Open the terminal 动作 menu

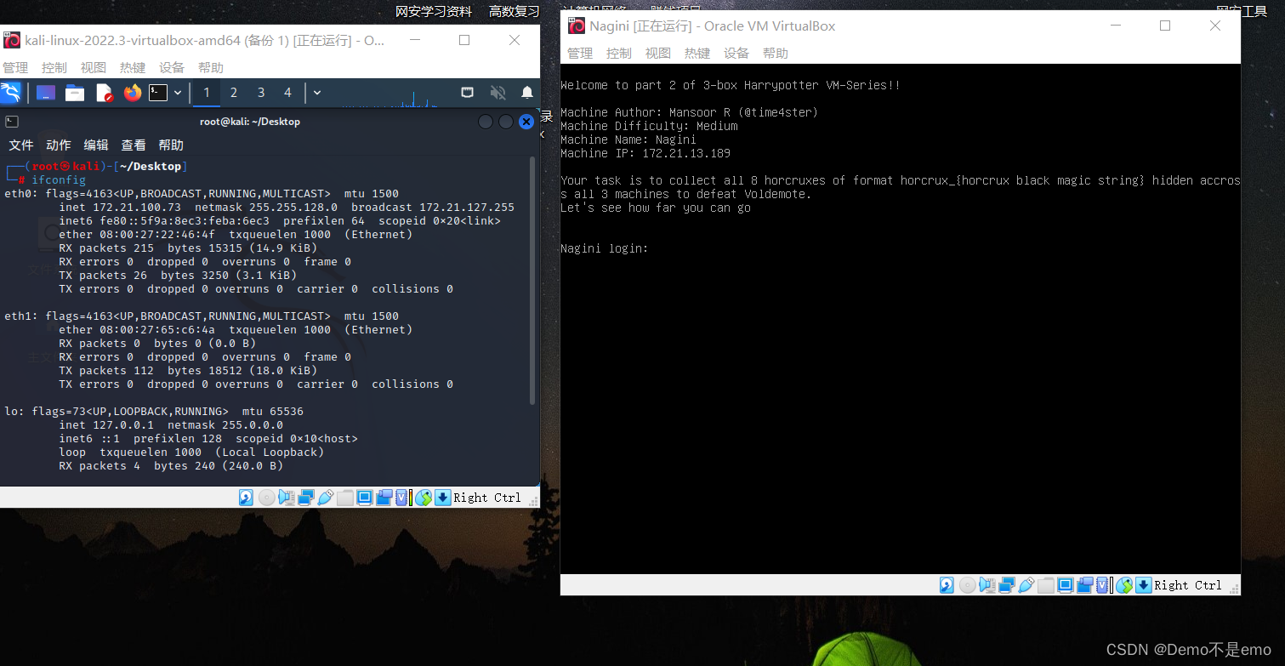[x=59, y=145]
